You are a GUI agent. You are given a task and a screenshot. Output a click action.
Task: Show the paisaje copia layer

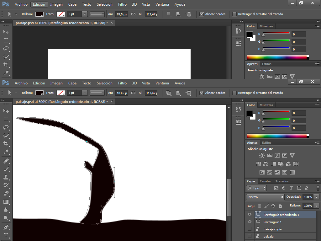click(249, 229)
